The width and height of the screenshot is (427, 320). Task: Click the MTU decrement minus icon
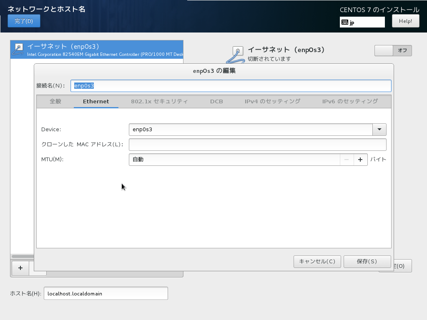coord(347,159)
